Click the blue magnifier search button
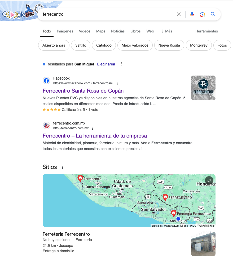The height and width of the screenshot is (257, 233). (x=213, y=14)
